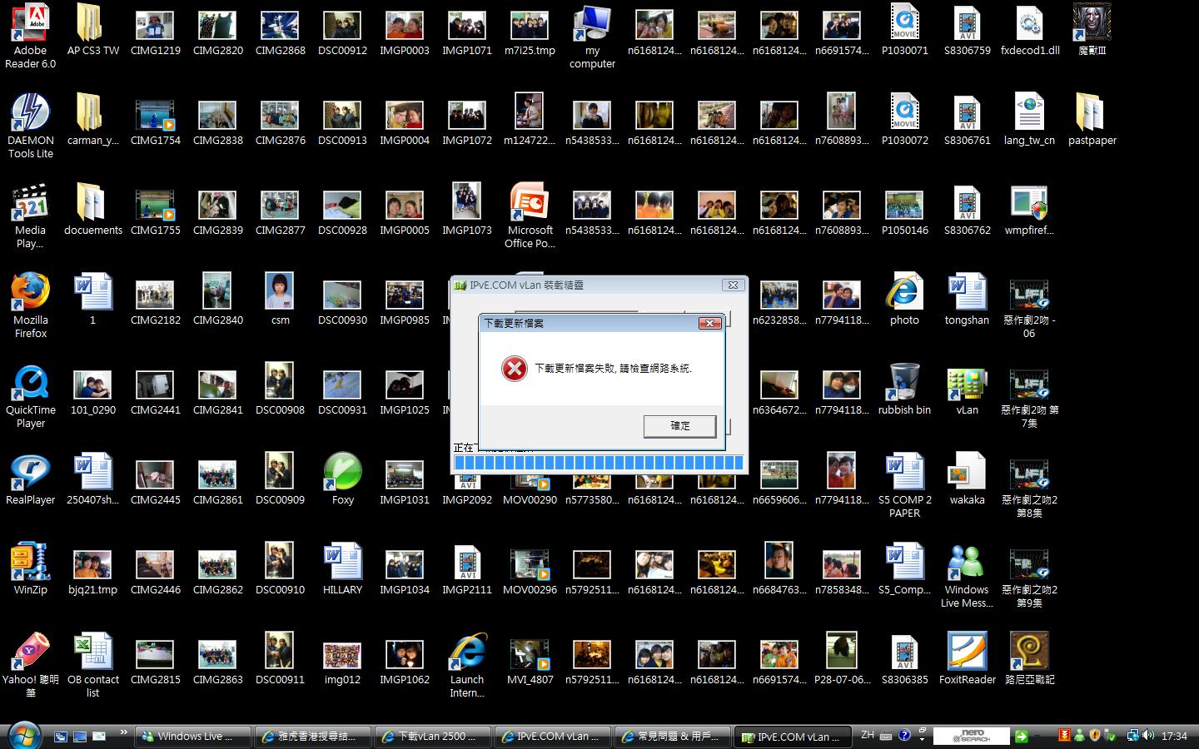Click the volume speaker tray icon
The height and width of the screenshot is (749, 1199).
pos(1148,736)
